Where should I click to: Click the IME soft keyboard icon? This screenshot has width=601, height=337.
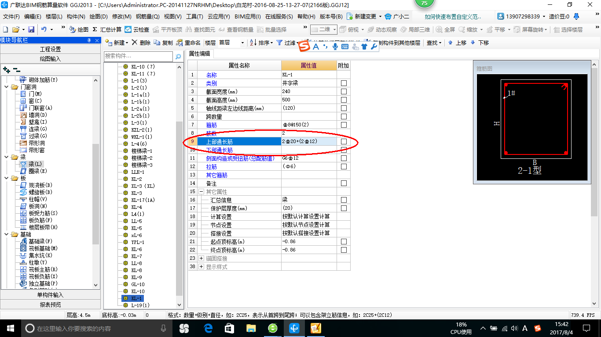(x=344, y=46)
